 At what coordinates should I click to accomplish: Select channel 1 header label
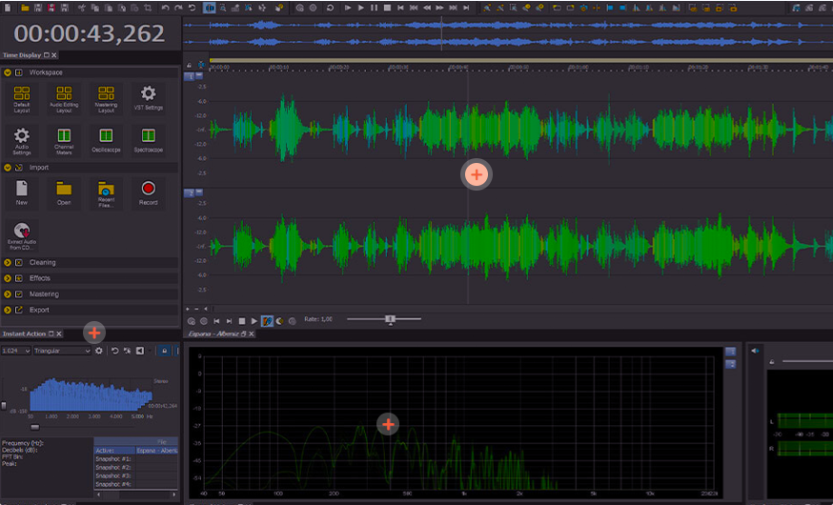click(x=189, y=76)
